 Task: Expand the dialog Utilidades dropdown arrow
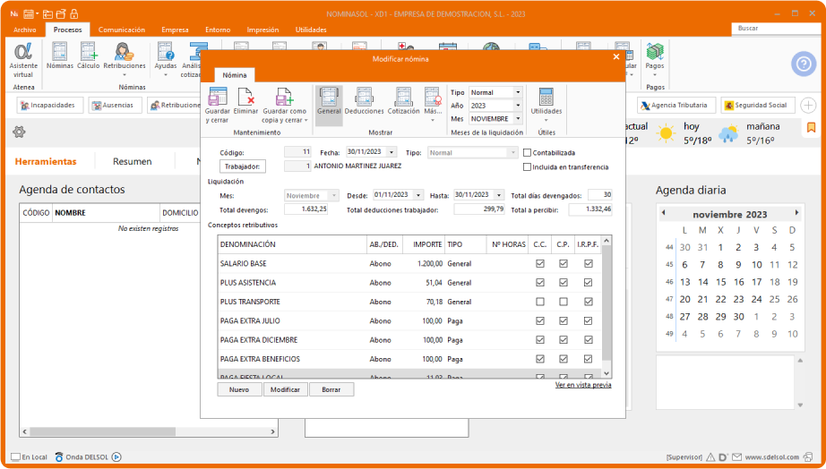point(546,120)
